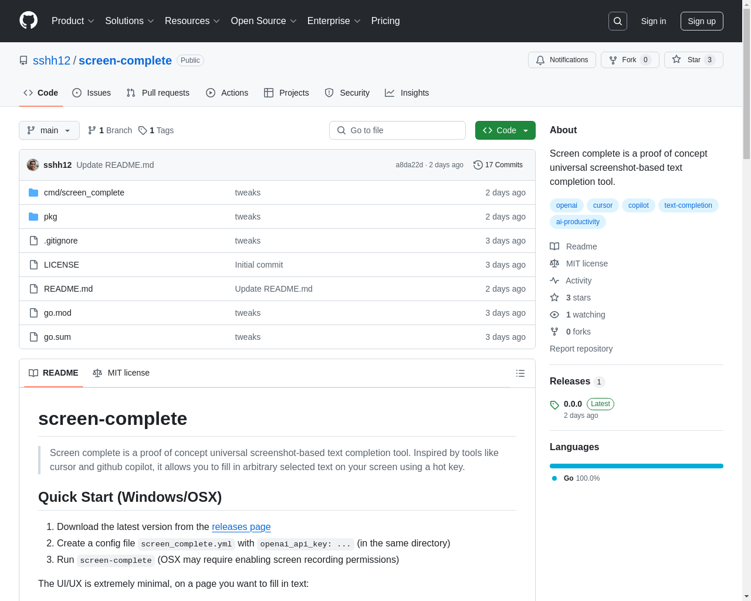751x601 pixels.
Task: Select the README tab in file viewer
Action: [x=53, y=373]
